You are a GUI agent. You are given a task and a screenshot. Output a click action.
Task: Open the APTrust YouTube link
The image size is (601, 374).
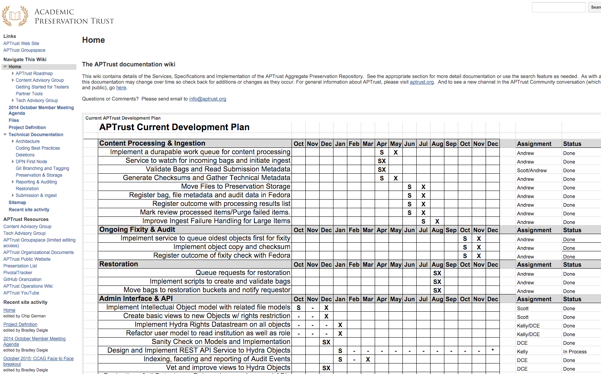click(21, 293)
